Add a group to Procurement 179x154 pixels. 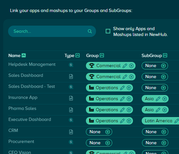click(x=108, y=143)
